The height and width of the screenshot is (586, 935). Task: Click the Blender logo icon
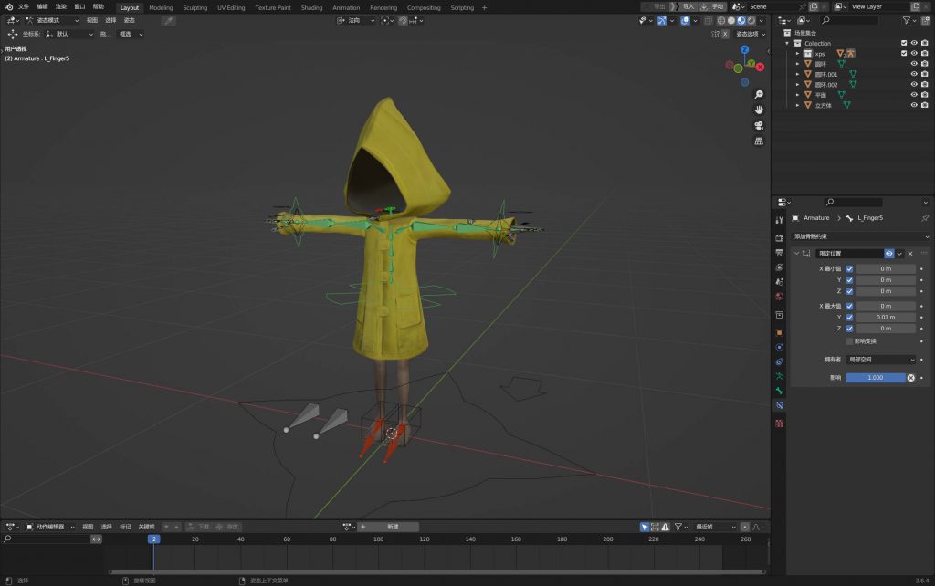[x=9, y=6]
